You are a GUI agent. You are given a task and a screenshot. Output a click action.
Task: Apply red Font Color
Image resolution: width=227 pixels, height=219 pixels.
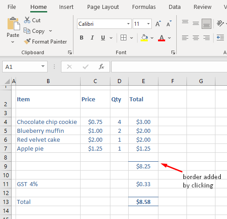[162, 38]
